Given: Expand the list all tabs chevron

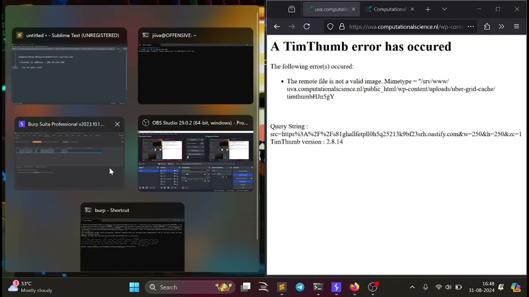Looking at the screenshot, I should coord(444,9).
